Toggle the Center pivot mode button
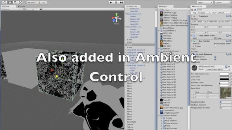232x130 pixels. 32,3
